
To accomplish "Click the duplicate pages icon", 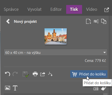I will (x=104, y=21).
